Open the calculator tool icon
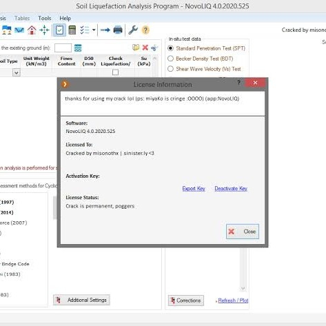326x326 pixels. (x=72, y=30)
